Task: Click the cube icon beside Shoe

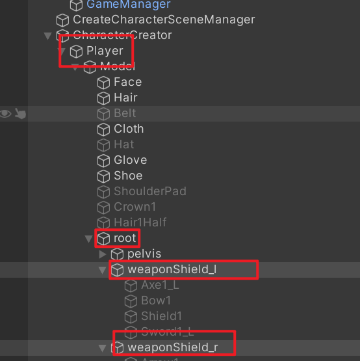Action: [x=103, y=176]
